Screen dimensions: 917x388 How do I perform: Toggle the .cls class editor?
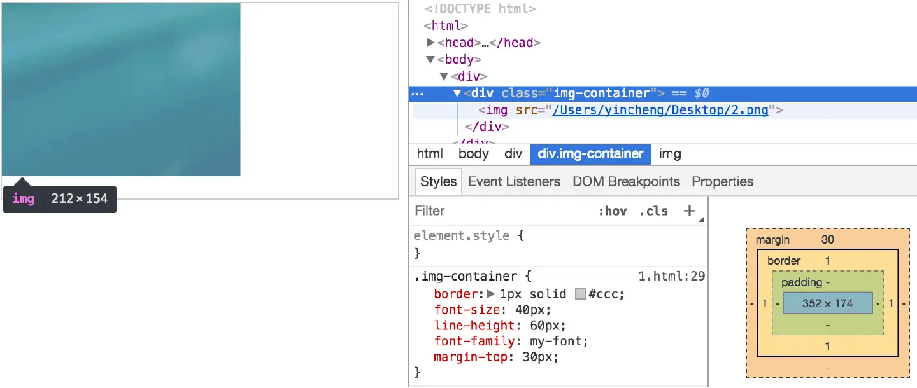(654, 211)
